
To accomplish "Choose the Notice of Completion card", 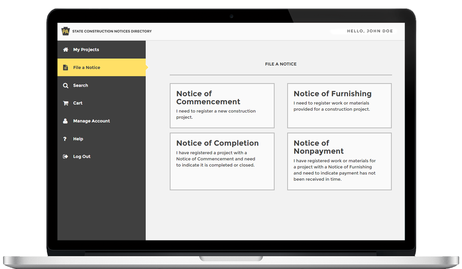I will [222, 161].
